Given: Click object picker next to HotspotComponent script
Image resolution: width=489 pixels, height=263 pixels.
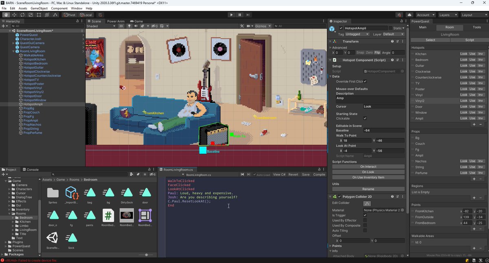Looking at the screenshot, I should tap(402, 71).
